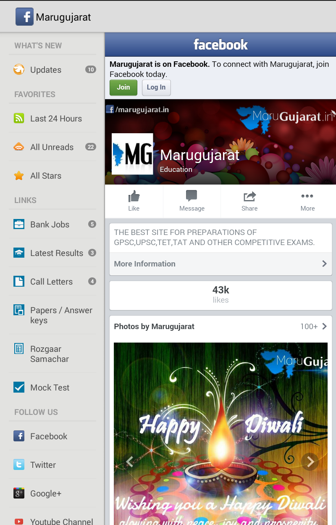Screen dimensions: 336x525
Task: Open the Twitter follow link icon
Action: click(19, 464)
